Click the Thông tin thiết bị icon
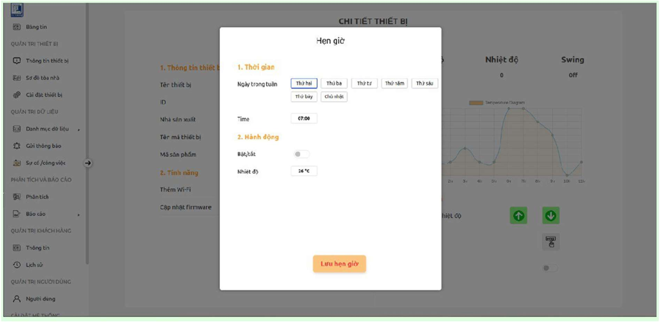 [x=16, y=61]
